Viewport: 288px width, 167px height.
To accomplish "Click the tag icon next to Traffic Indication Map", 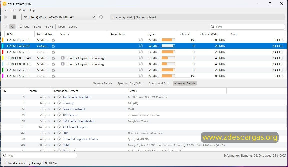I will 59,97.
